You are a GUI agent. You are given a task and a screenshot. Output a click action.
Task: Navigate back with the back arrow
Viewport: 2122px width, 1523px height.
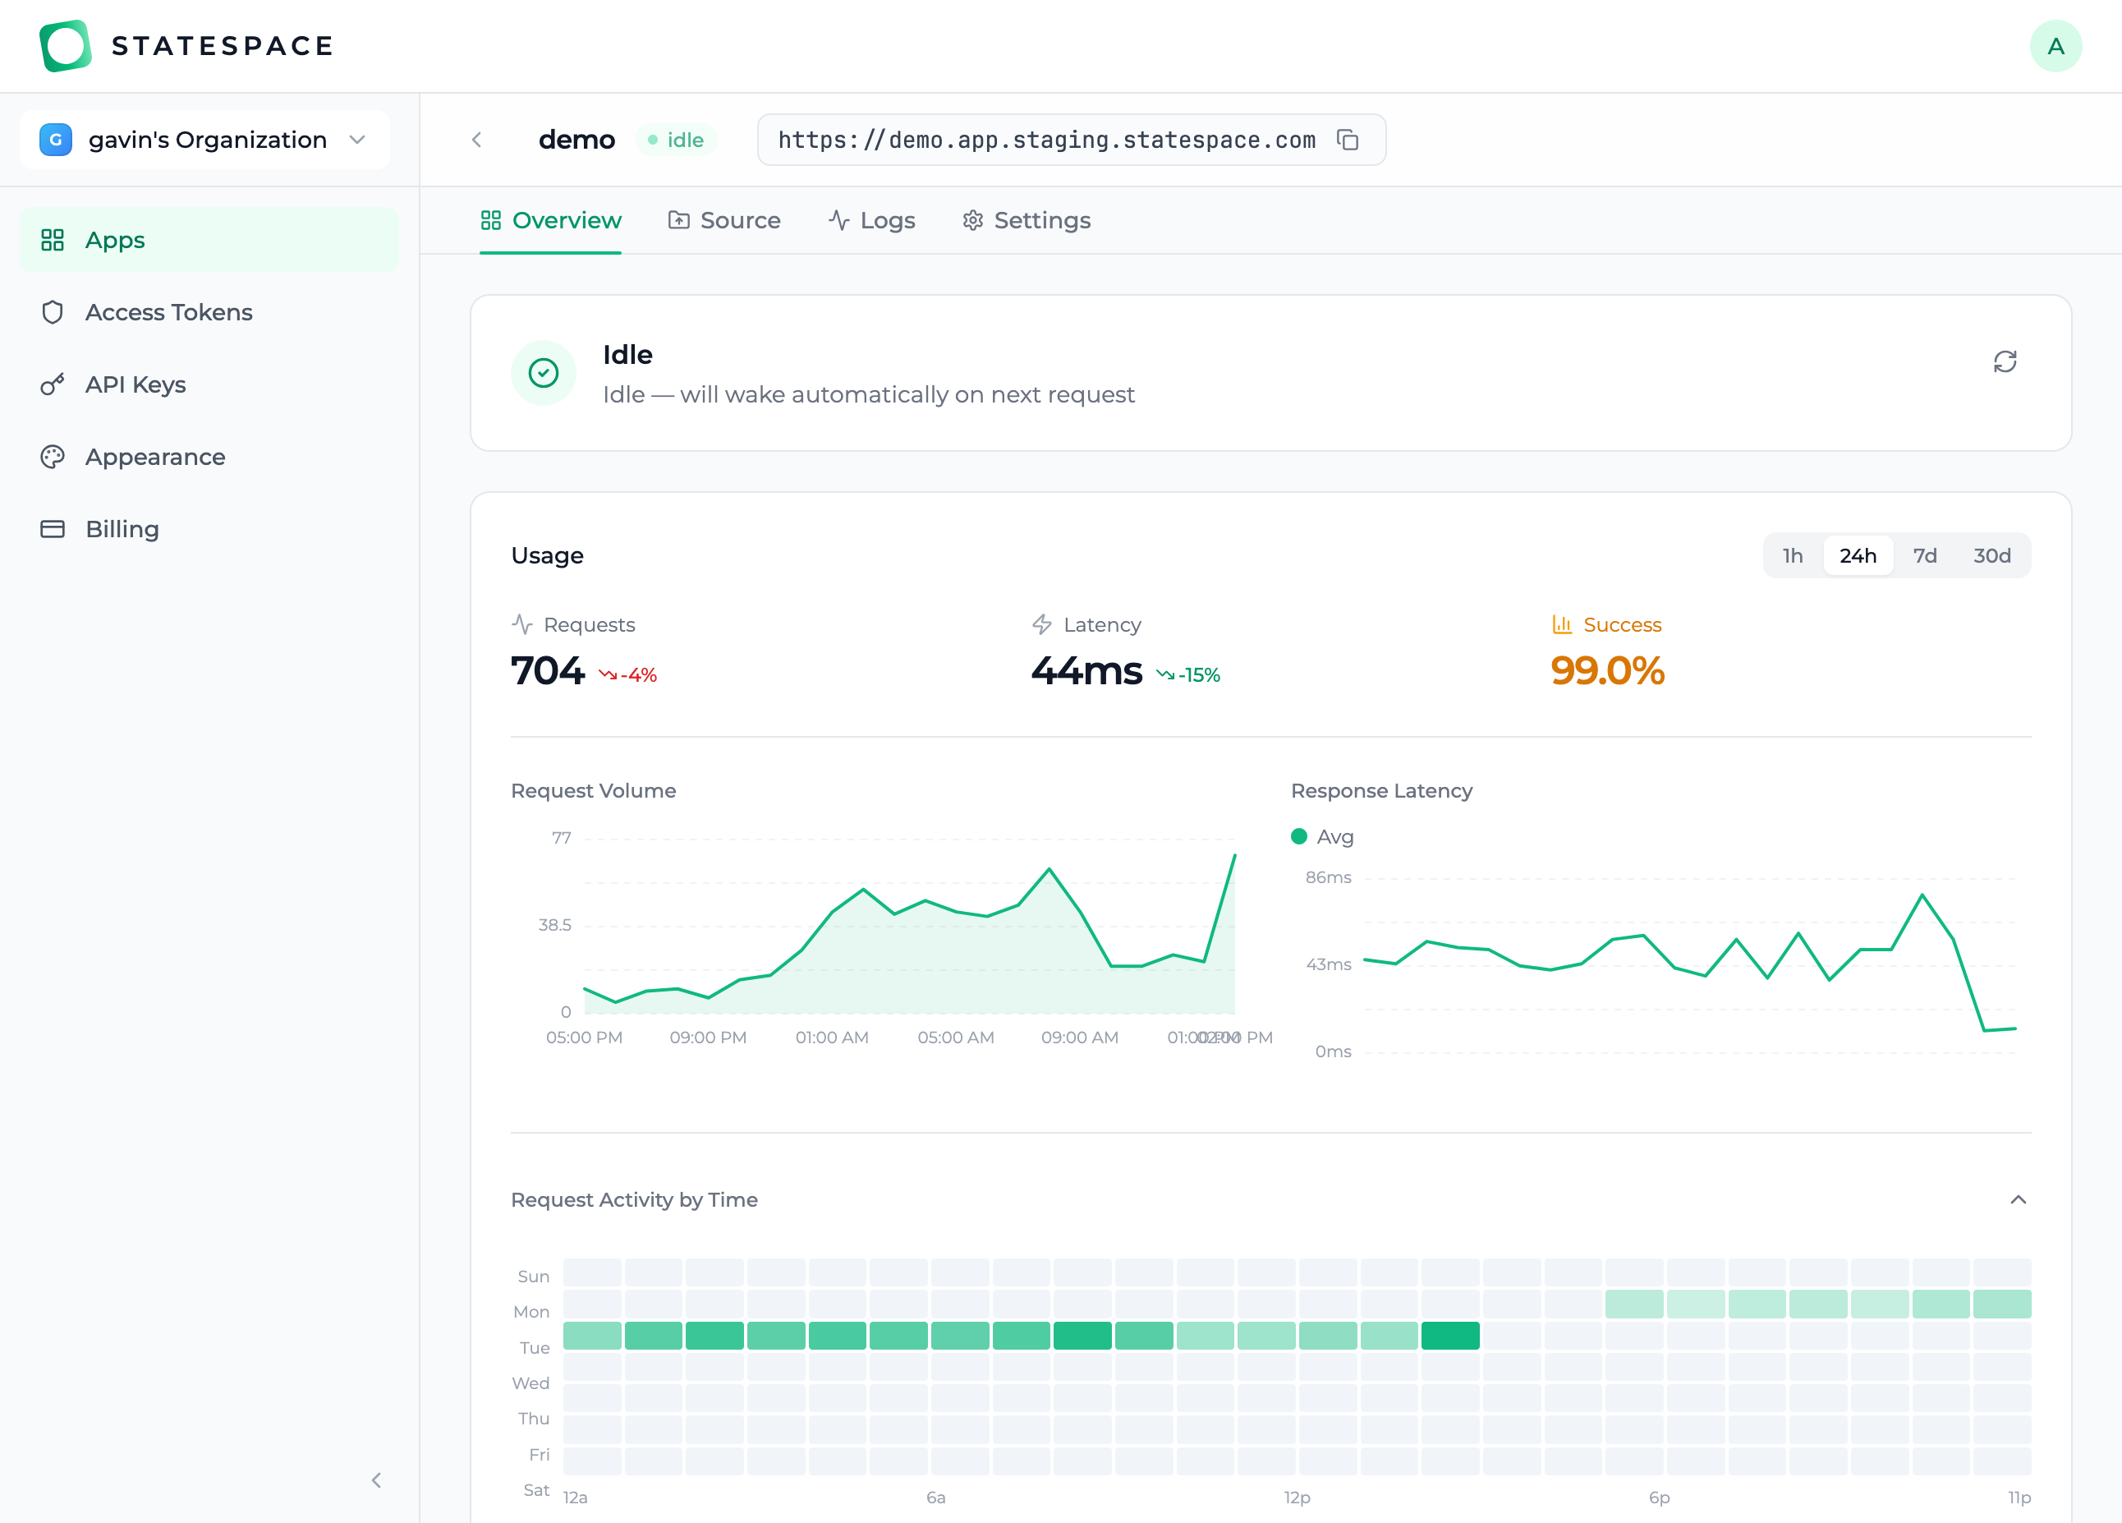477,140
